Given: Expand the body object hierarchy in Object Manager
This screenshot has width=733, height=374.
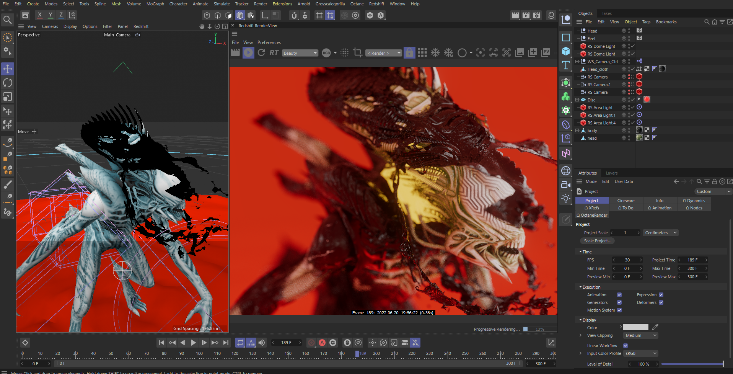Looking at the screenshot, I should click(577, 130).
